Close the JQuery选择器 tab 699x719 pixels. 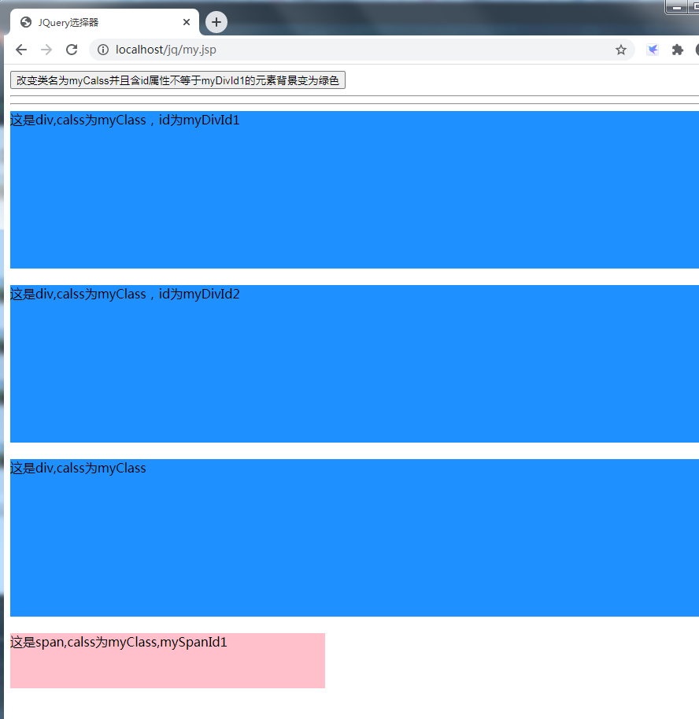pos(186,22)
